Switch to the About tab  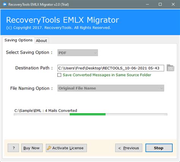pyautogui.click(x=41, y=41)
